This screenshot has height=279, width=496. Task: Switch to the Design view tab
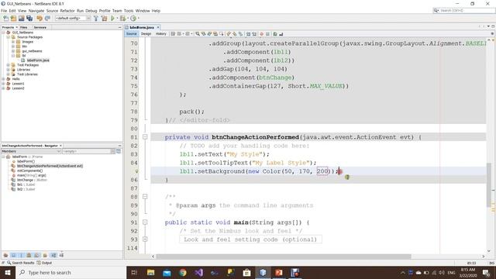(x=146, y=34)
